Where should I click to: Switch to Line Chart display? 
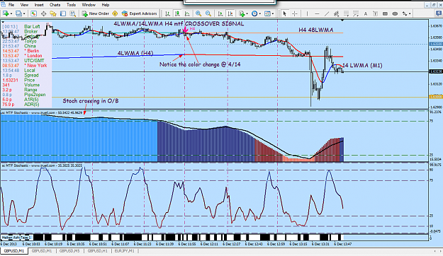(x=187, y=13)
